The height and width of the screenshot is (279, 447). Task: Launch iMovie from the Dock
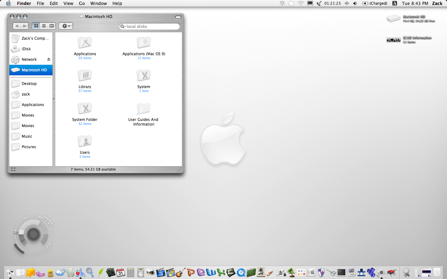[x=160, y=272]
